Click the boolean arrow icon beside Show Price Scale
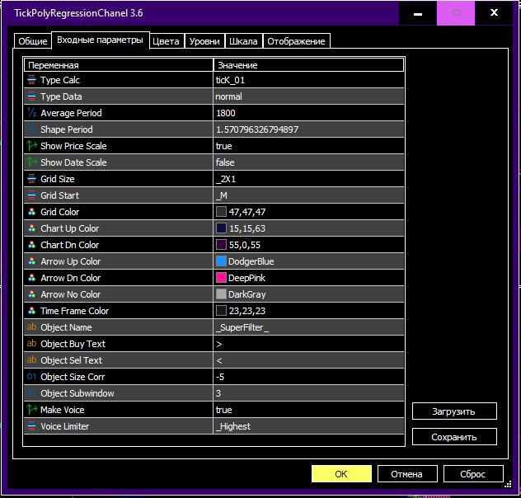The width and height of the screenshot is (521, 498). point(31,146)
